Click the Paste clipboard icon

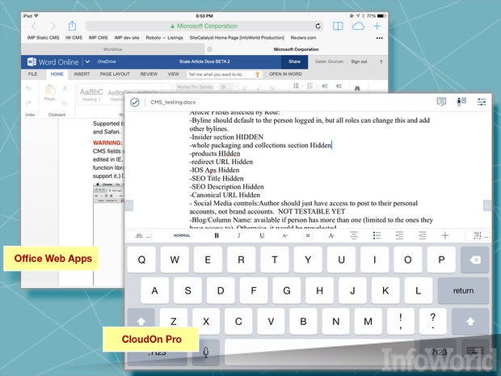click(x=50, y=91)
